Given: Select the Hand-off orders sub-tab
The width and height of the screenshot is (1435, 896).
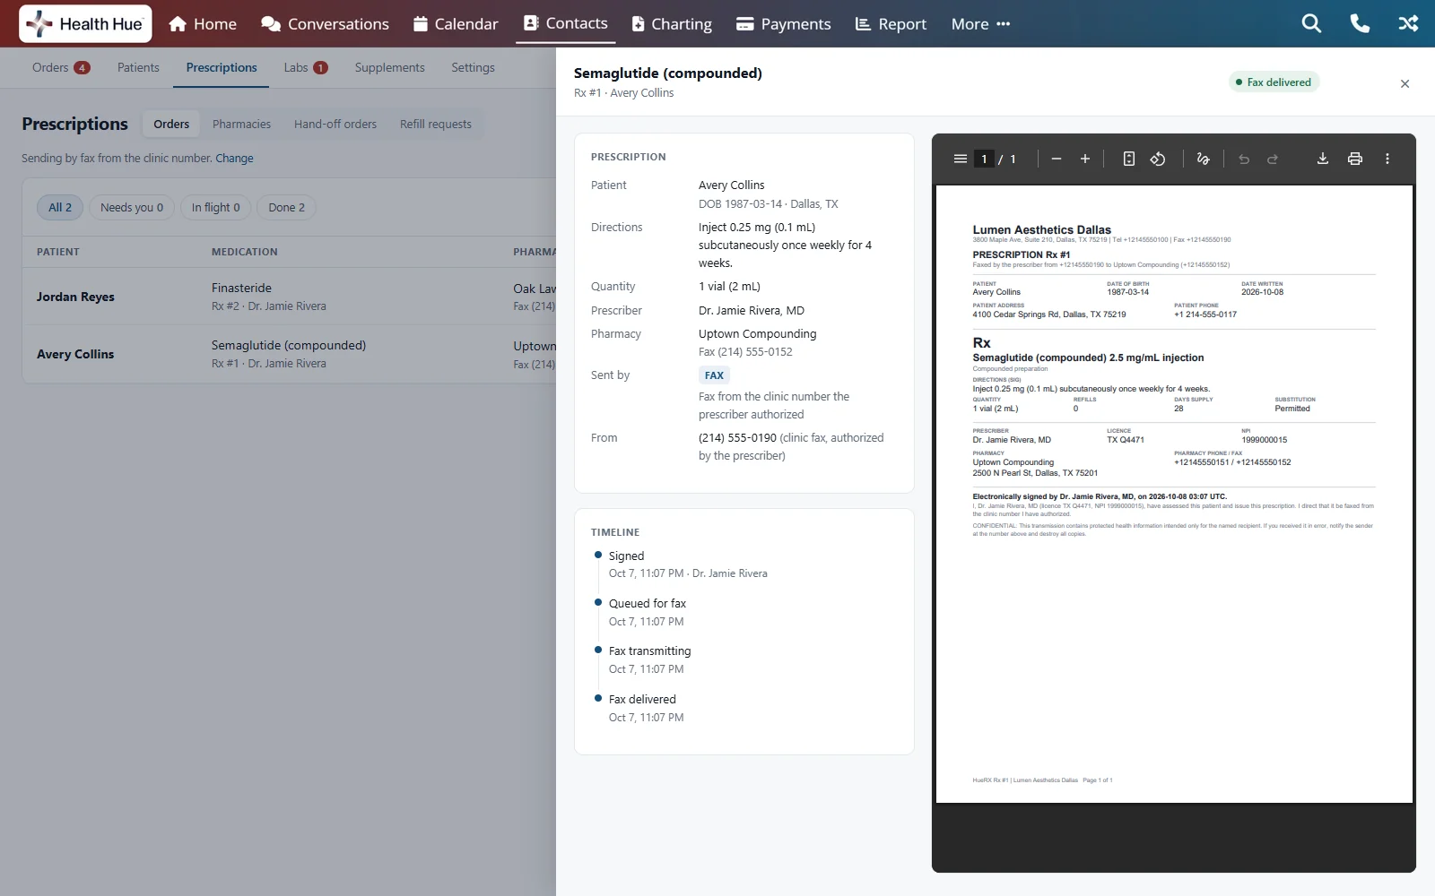Looking at the screenshot, I should [335, 124].
